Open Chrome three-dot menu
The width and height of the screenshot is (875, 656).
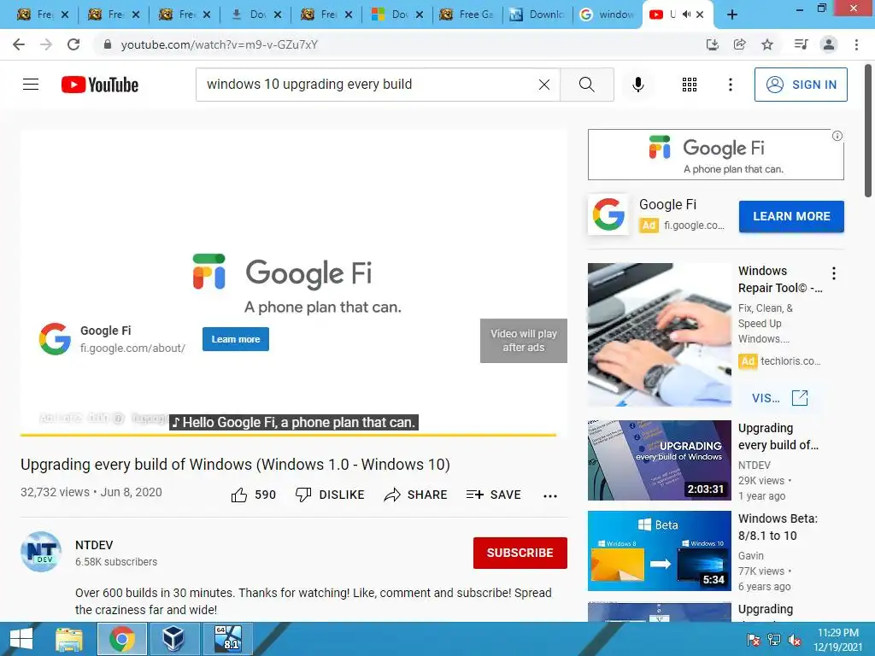(x=856, y=44)
